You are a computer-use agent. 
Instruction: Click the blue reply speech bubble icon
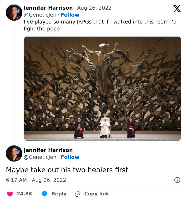click(45, 194)
